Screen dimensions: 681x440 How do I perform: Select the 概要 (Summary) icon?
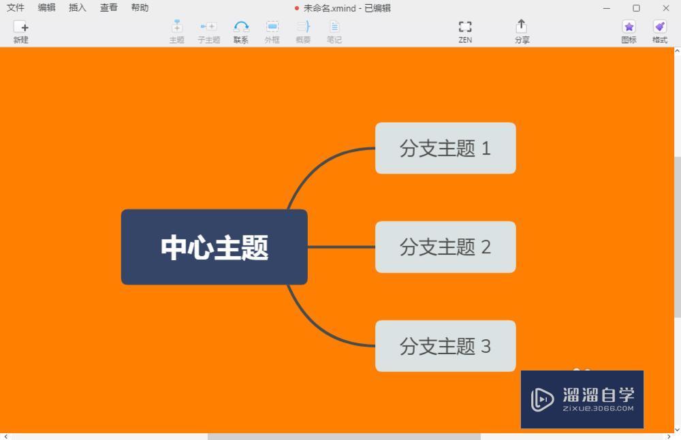coord(303,31)
